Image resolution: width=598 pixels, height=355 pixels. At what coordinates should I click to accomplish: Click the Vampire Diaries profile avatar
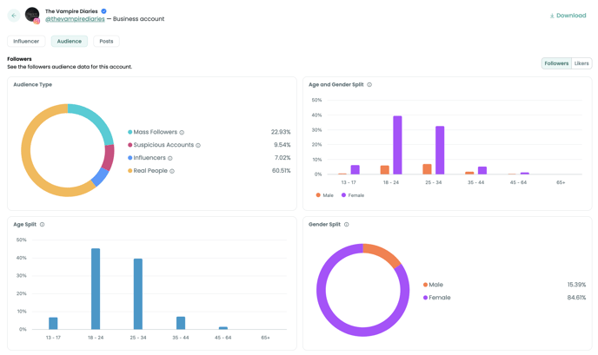point(32,15)
